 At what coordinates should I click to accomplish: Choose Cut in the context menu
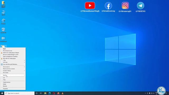coord(13,78)
